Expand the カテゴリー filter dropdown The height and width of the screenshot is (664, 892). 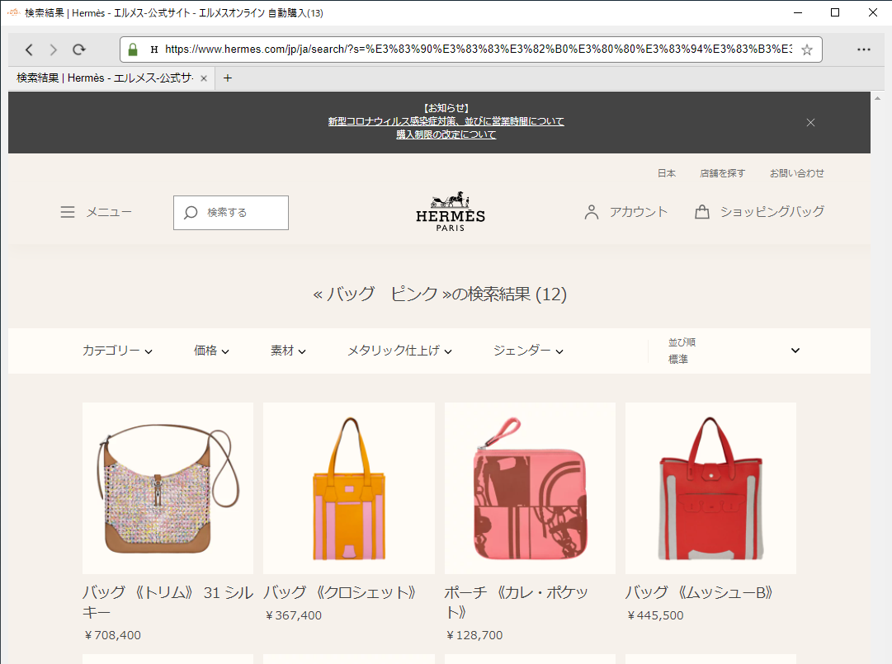click(x=117, y=351)
